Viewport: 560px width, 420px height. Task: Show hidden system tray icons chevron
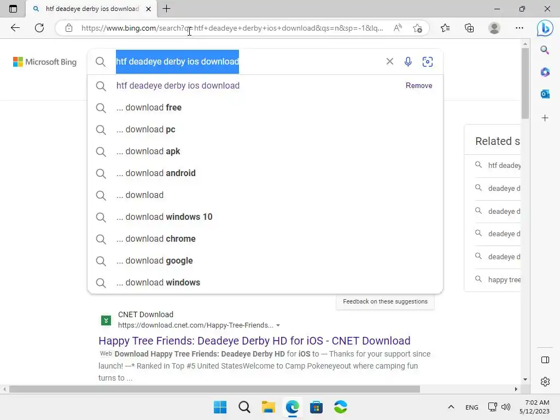pyautogui.click(x=451, y=407)
